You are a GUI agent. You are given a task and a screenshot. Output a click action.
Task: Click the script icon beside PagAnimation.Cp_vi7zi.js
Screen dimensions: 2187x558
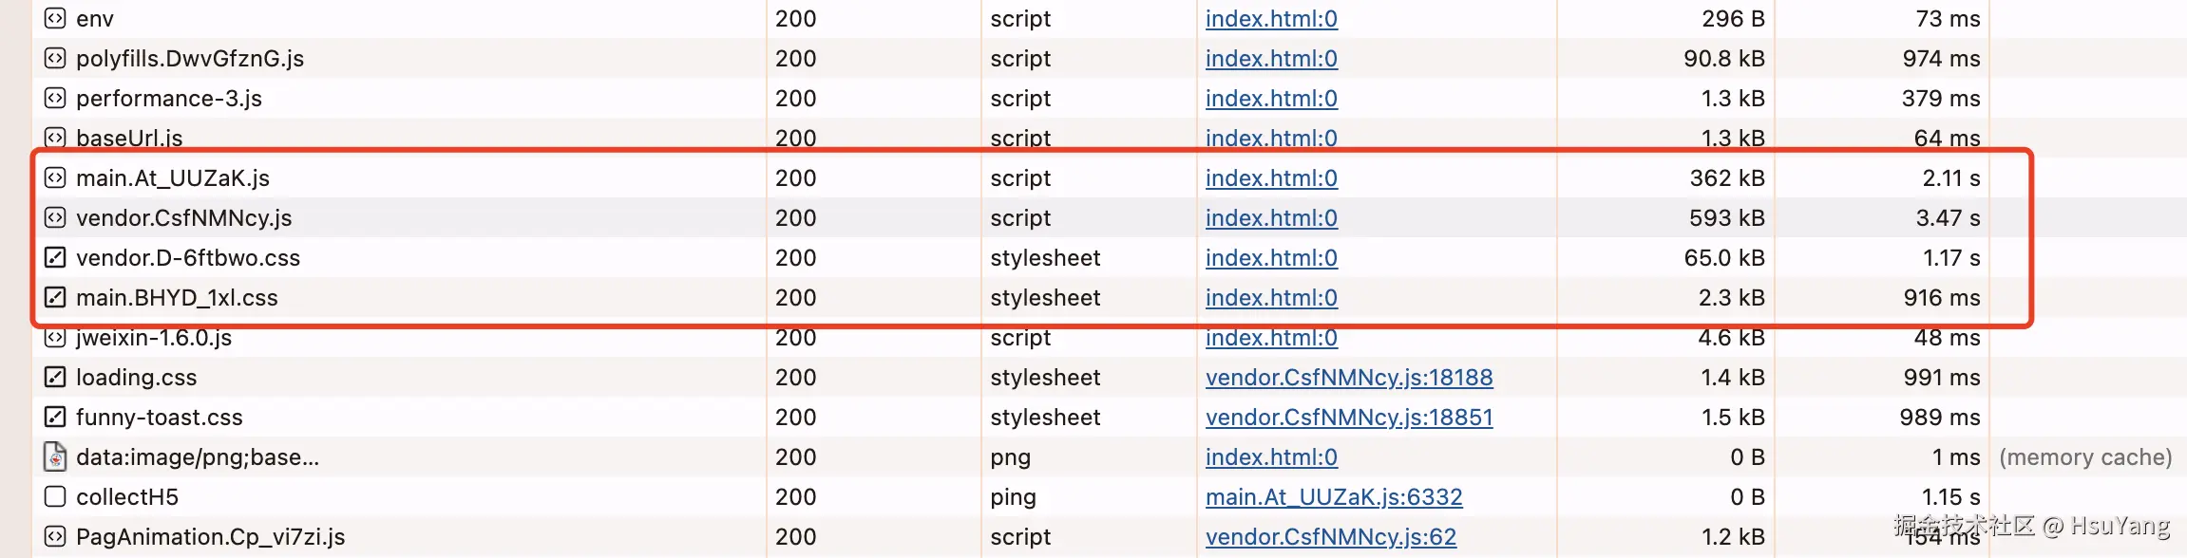[x=55, y=536]
